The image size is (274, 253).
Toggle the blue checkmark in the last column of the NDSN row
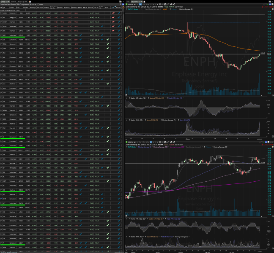[x=119, y=26]
